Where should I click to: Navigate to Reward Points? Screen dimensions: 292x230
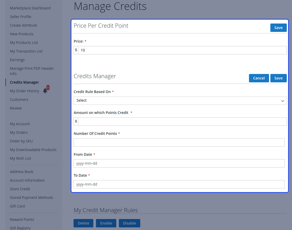point(22,219)
